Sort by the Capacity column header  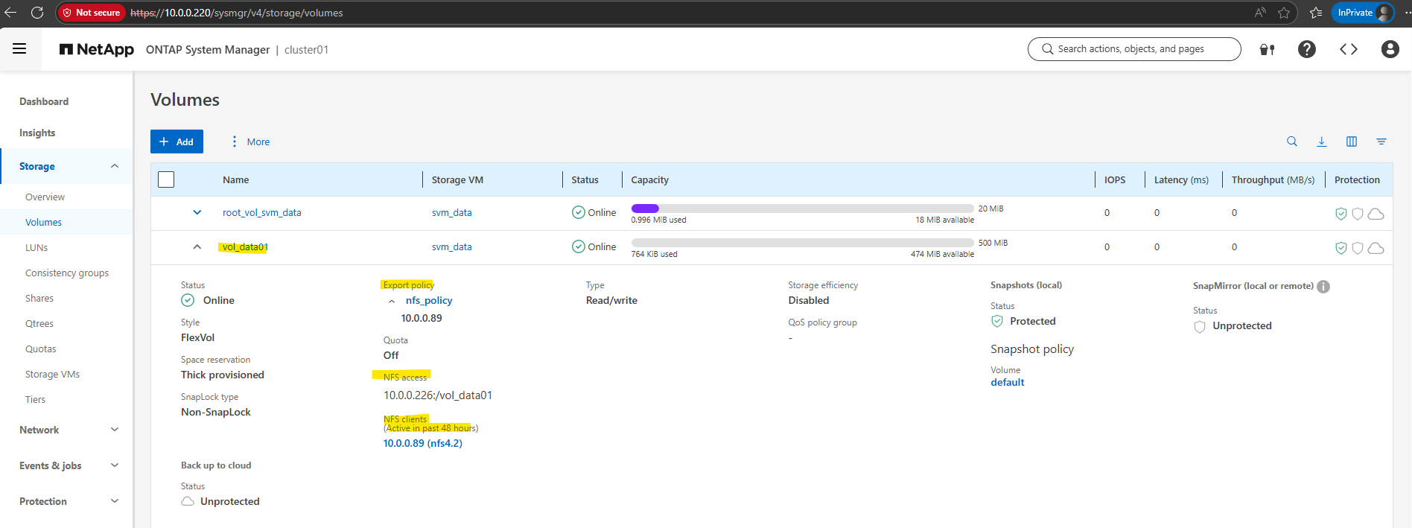point(649,179)
